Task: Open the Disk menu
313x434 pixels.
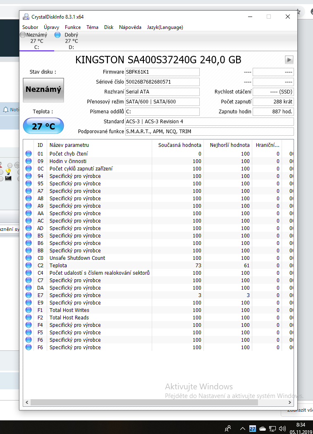Action: 109,27
